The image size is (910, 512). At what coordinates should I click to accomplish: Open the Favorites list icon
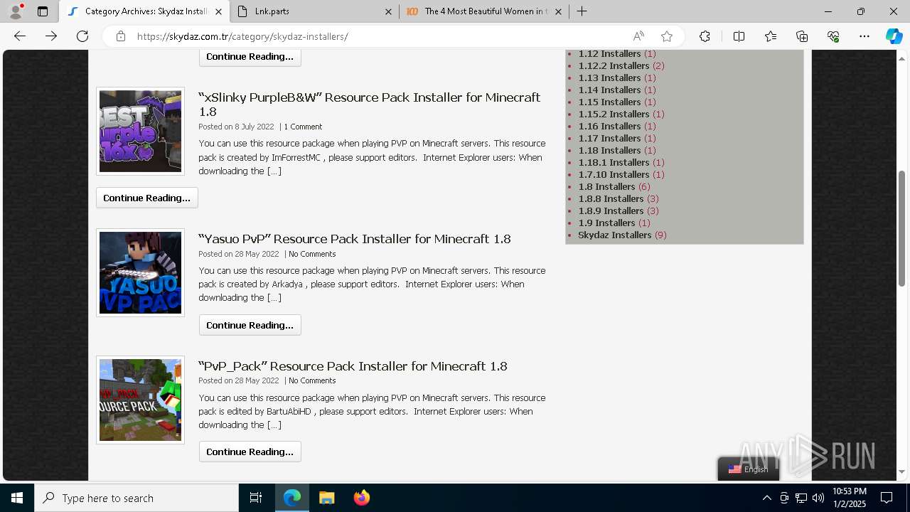(771, 36)
